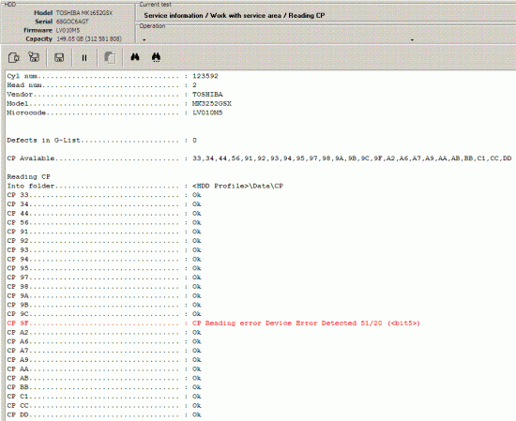
Task: Select the header firmware value LV010M5
Action: coord(68,30)
